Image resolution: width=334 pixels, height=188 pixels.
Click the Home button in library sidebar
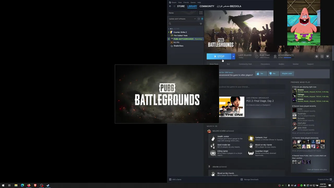tap(171, 13)
